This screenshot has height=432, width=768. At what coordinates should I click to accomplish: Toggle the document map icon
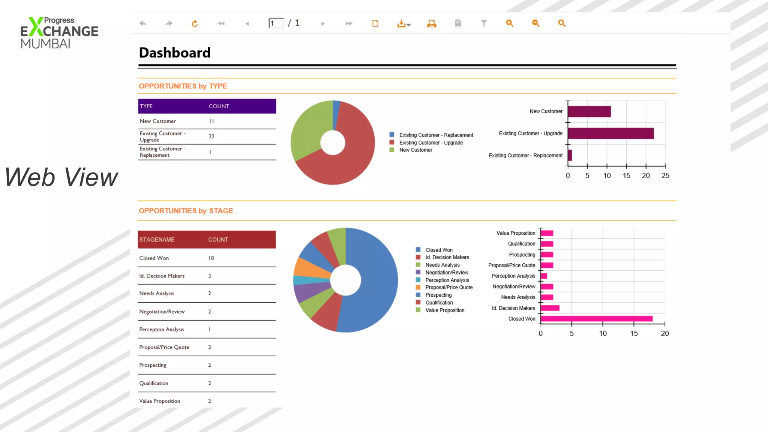458,24
